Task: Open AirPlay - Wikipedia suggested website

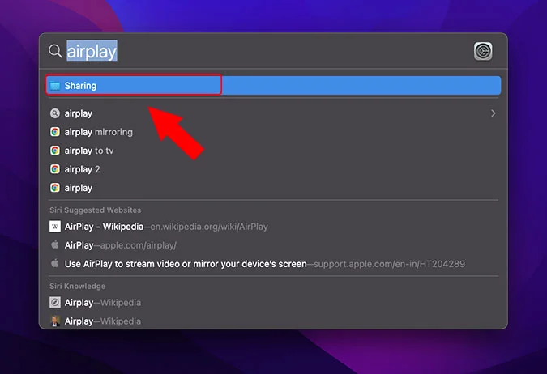Action: [104, 227]
